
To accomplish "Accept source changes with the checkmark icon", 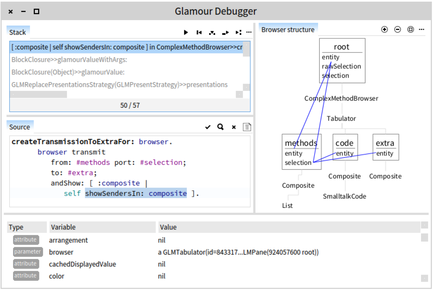I will point(208,127).
